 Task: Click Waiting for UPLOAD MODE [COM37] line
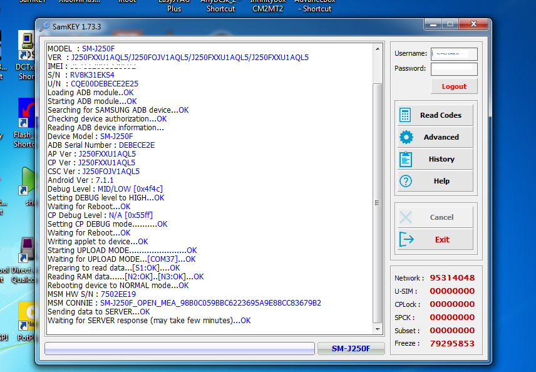click(121, 259)
